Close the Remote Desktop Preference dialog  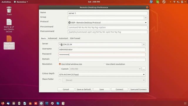click(147, 7)
